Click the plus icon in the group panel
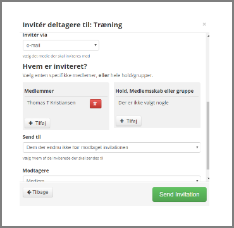 point(122,121)
